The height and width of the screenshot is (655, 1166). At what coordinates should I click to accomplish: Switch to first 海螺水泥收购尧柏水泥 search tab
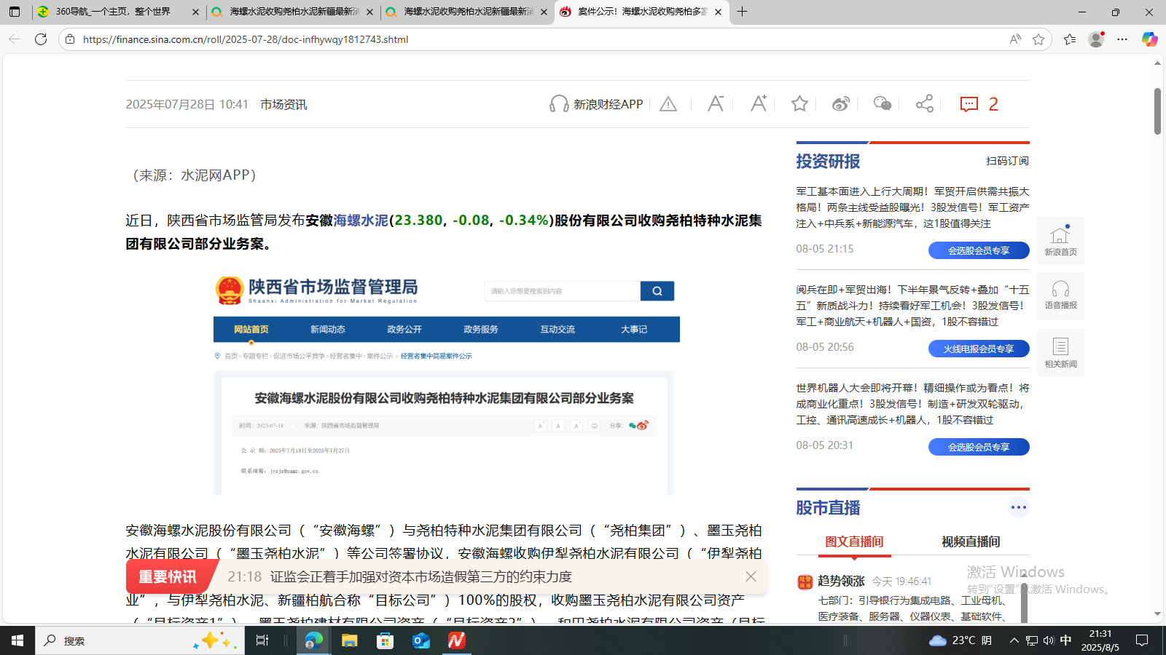292,12
